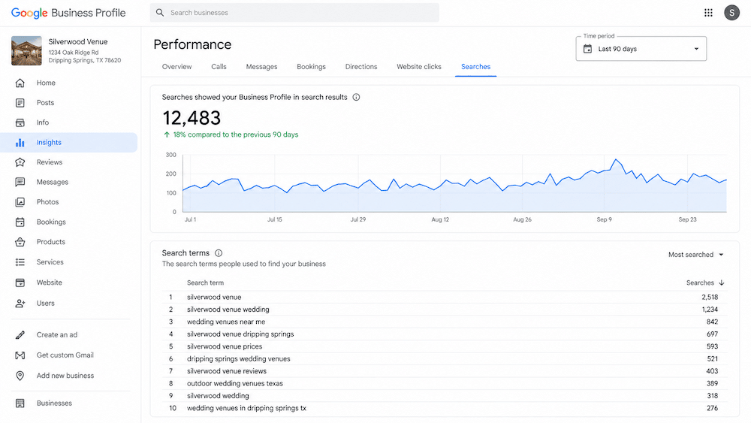This screenshot has width=751, height=423.
Task: Click 'outdoor wedding venues texas' term
Action: point(234,384)
